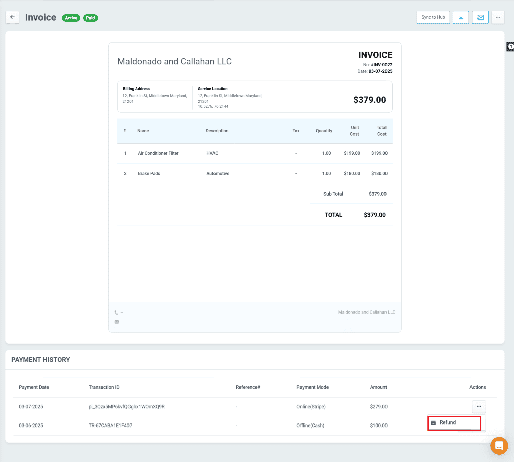Click the Maldonado and Callahan LLC heading
This screenshot has height=462, width=514.
(x=174, y=61)
